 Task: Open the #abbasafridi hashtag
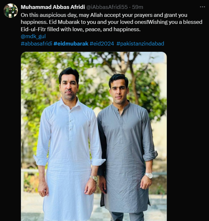37,44
